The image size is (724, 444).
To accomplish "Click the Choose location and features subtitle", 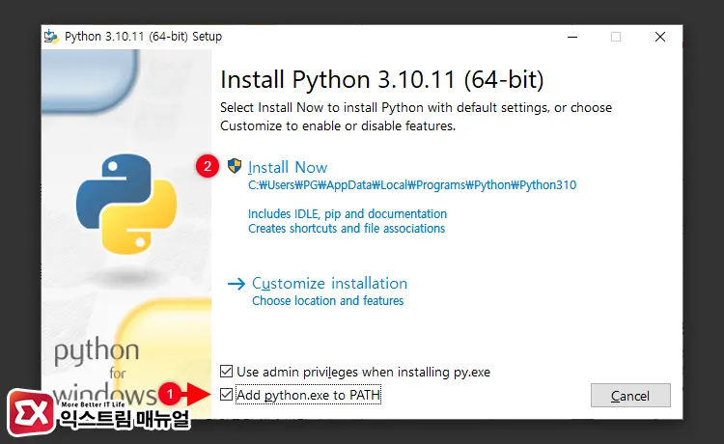I will point(327,301).
